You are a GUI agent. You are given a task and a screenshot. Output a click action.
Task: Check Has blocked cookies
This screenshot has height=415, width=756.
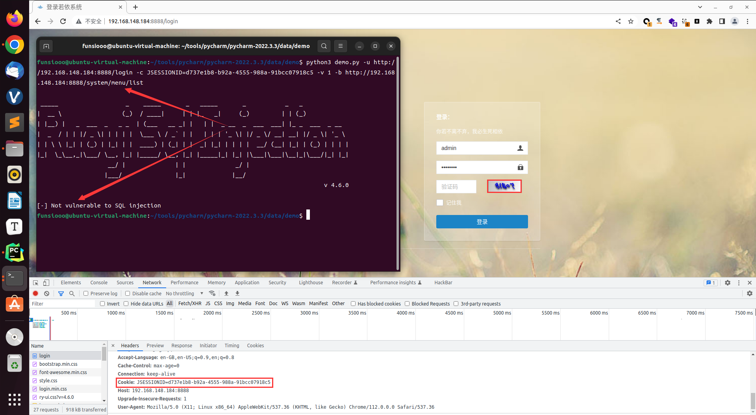(353, 304)
